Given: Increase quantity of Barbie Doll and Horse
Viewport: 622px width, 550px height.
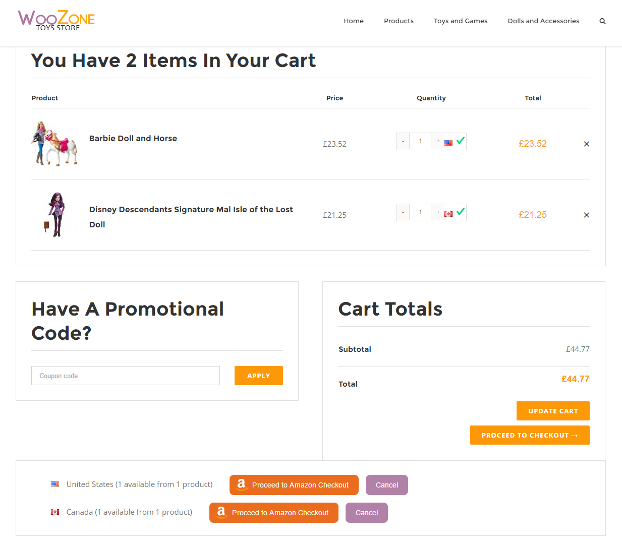Looking at the screenshot, I should (x=438, y=141).
